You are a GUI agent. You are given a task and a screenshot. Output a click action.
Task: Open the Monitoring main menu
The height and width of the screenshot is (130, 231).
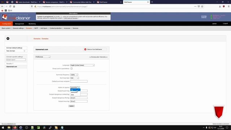[32, 24]
